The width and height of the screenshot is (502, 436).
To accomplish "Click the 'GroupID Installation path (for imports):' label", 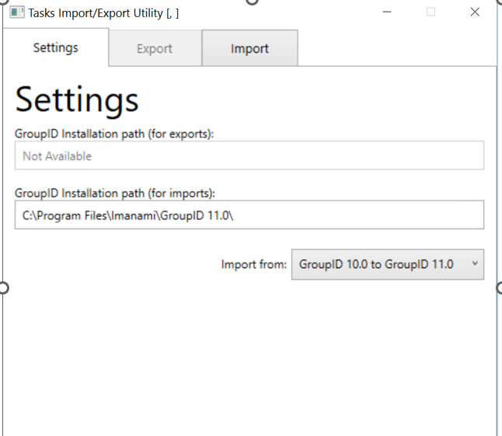I will 115,194.
